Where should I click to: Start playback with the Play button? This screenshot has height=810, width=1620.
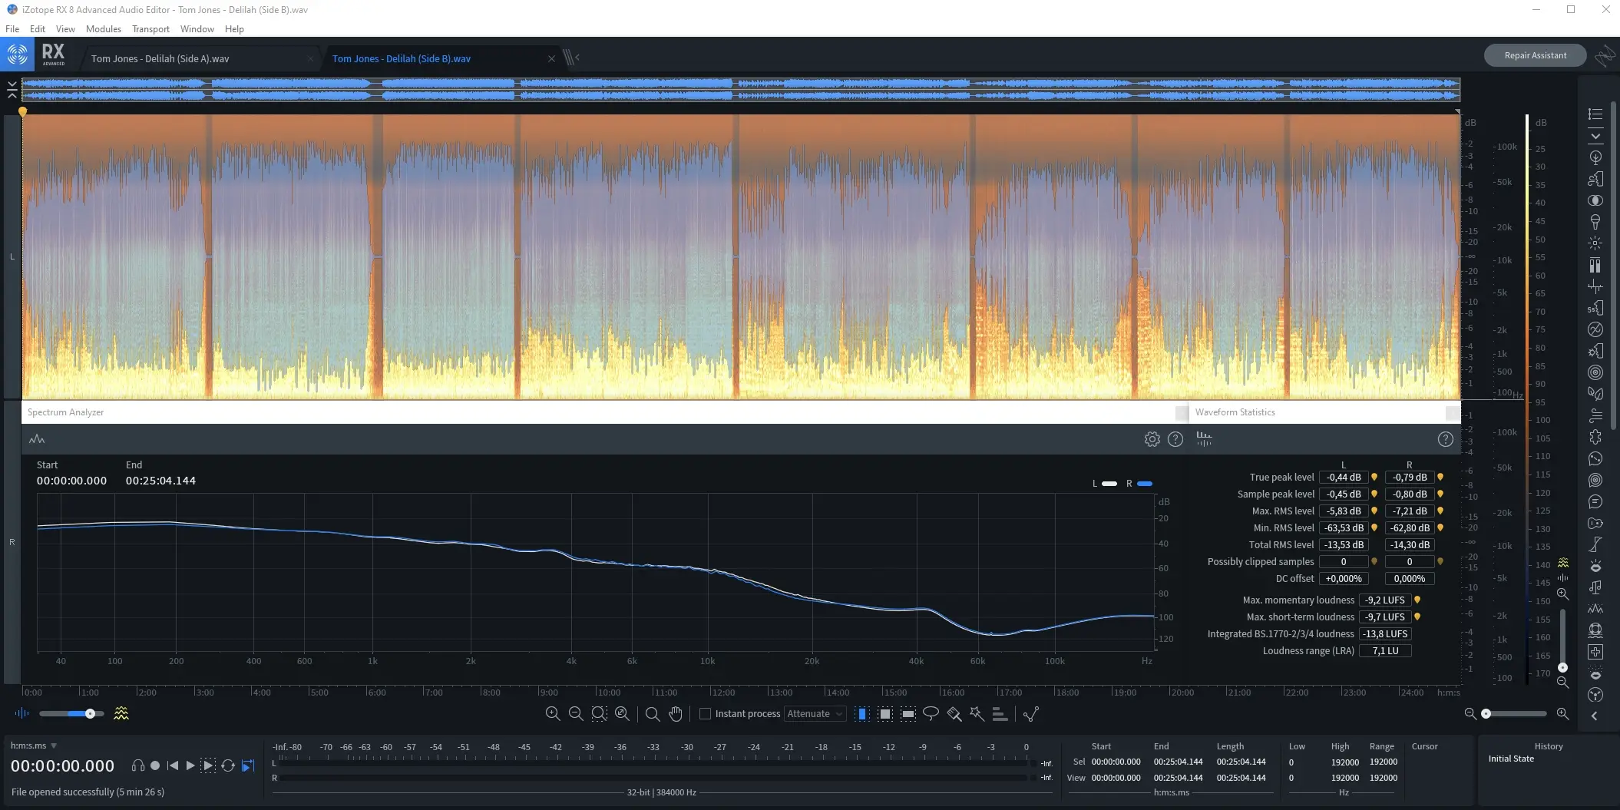[190, 765]
